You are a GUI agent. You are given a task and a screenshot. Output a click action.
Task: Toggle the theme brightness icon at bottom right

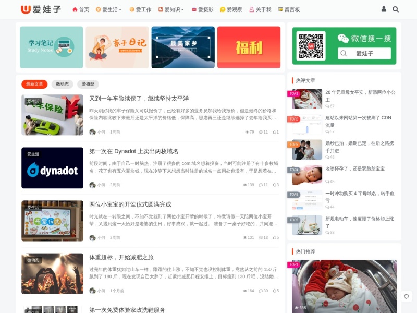click(406, 296)
